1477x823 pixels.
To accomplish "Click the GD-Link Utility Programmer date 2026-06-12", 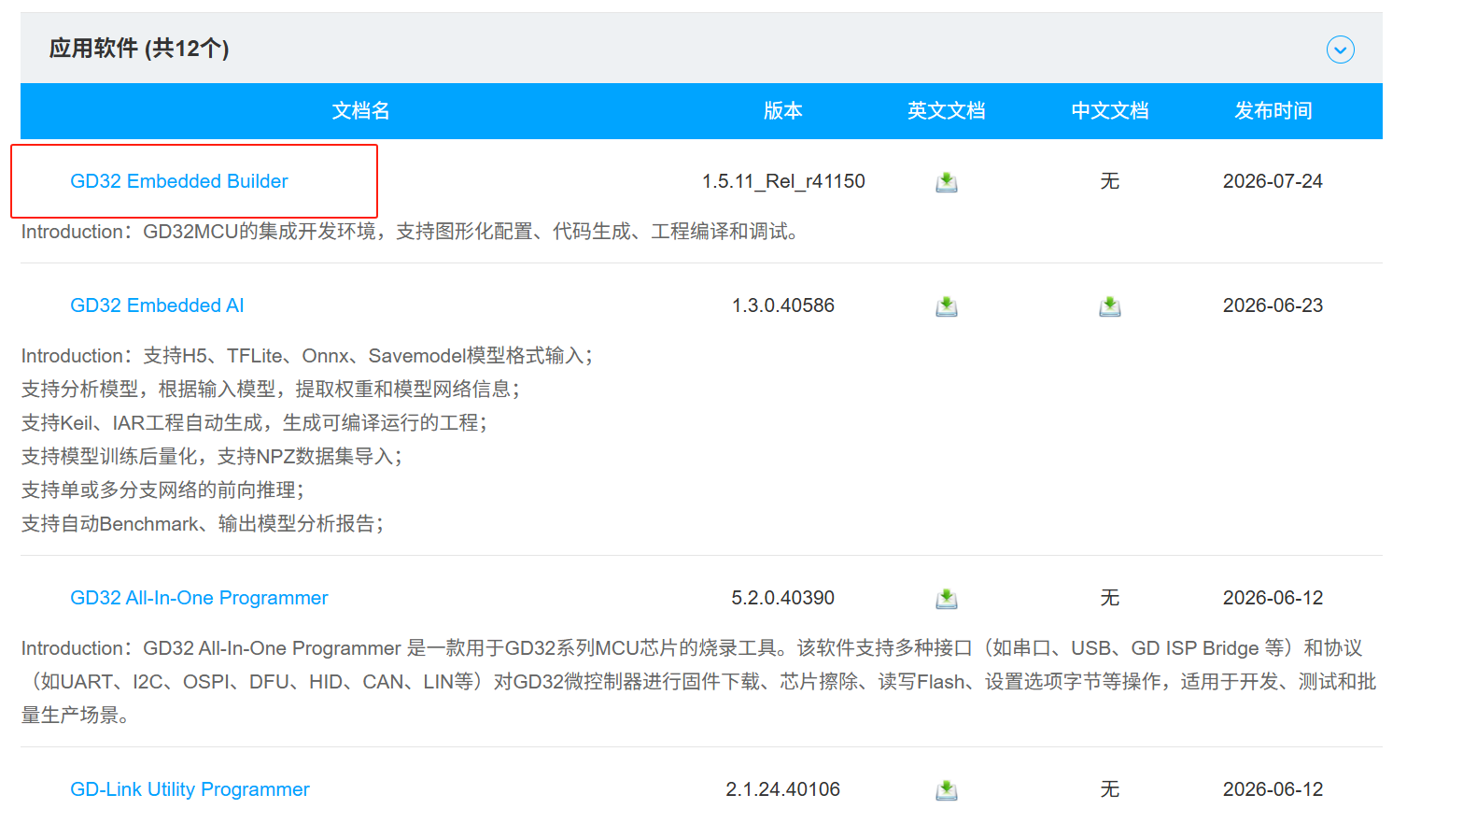I will click(x=1273, y=789).
